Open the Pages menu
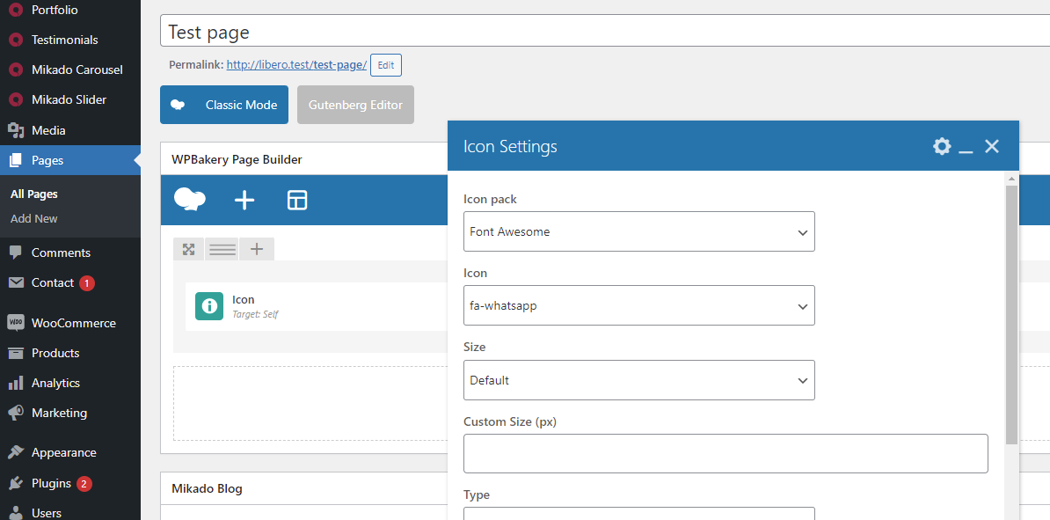The image size is (1050, 520). click(69, 160)
